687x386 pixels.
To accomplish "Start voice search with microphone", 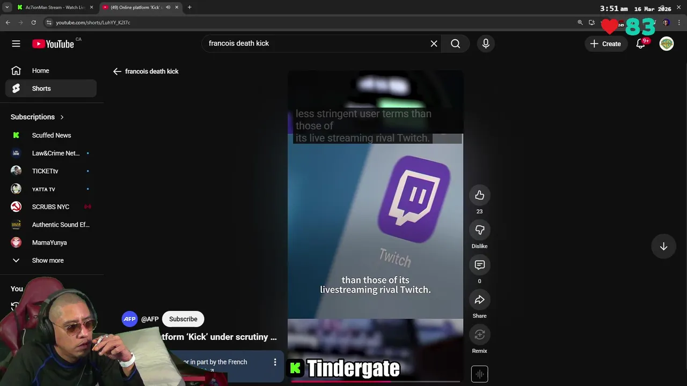I will point(486,44).
